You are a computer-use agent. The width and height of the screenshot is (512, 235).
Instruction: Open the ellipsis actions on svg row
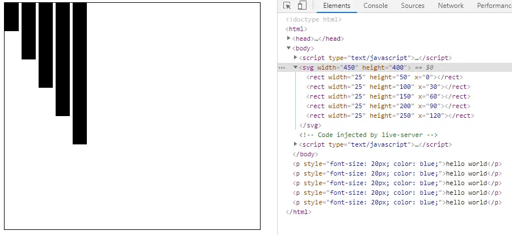tap(282, 68)
